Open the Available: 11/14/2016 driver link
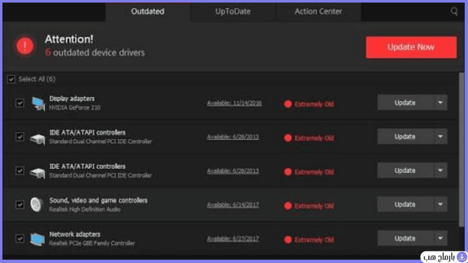Viewport: 468px width, 263px height. [234, 103]
